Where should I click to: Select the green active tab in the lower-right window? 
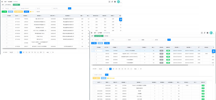[99, 36]
